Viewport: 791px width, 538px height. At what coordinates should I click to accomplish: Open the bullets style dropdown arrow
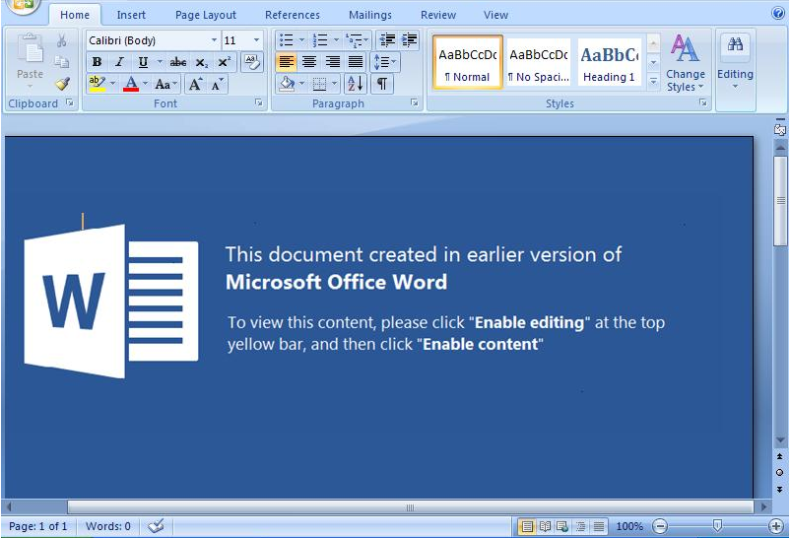coord(301,39)
